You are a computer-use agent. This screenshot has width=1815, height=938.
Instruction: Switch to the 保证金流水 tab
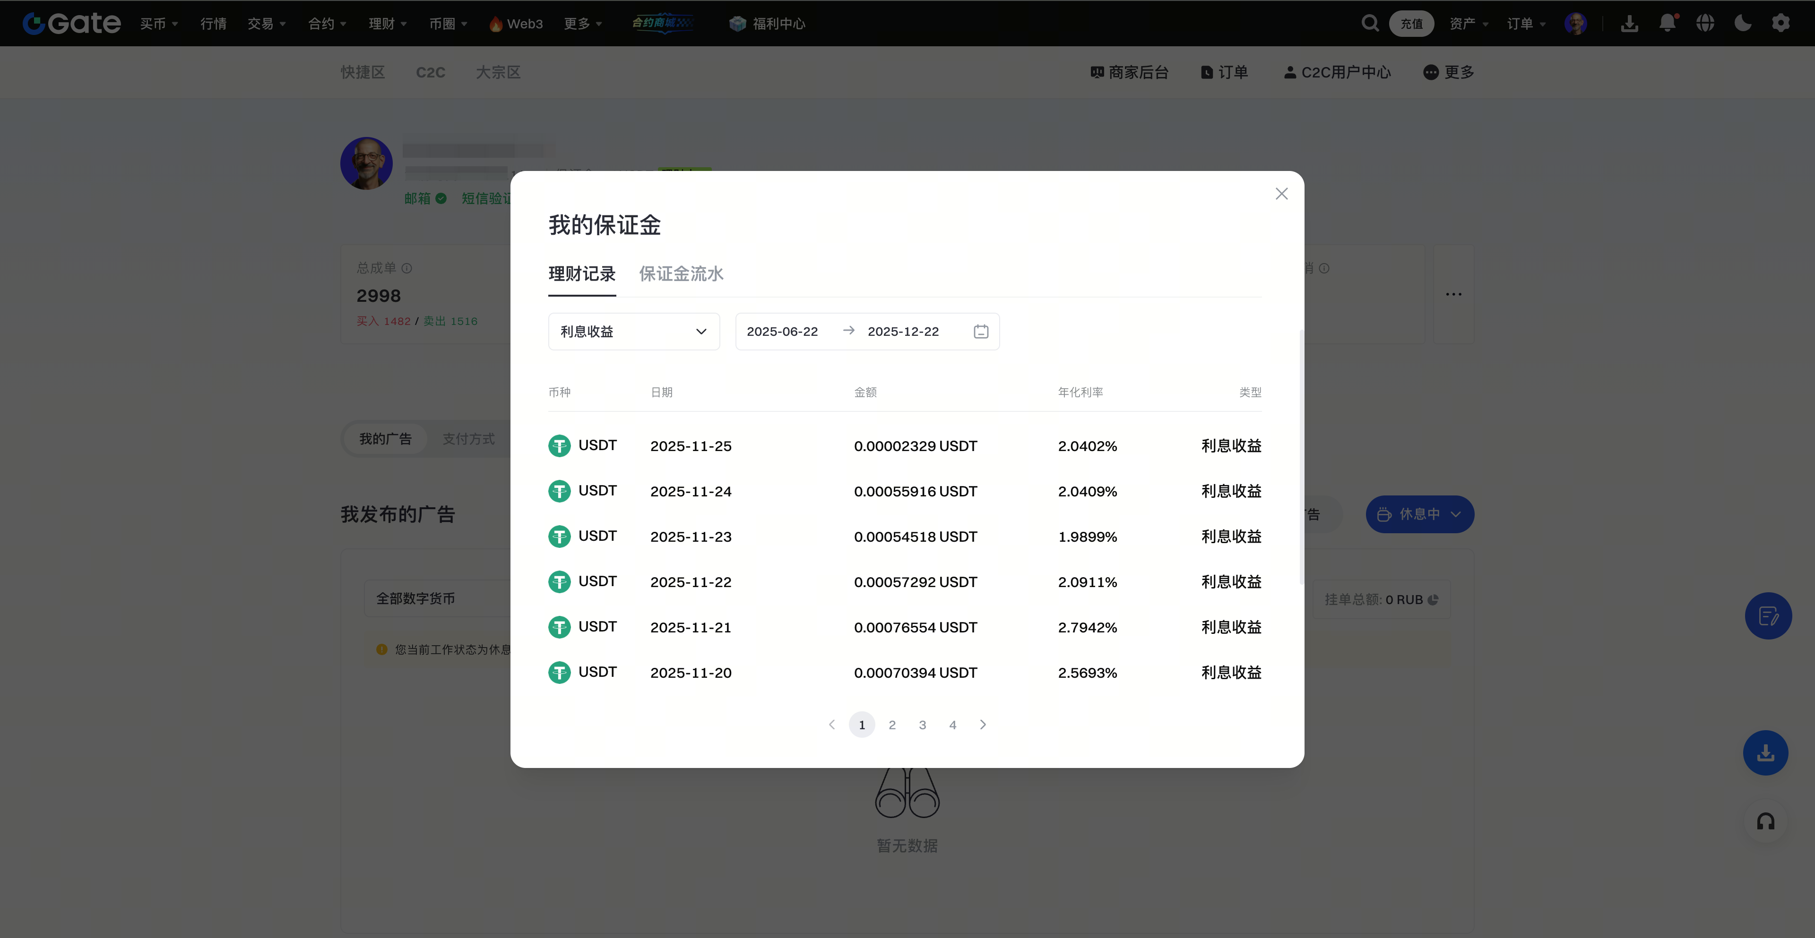(x=681, y=274)
